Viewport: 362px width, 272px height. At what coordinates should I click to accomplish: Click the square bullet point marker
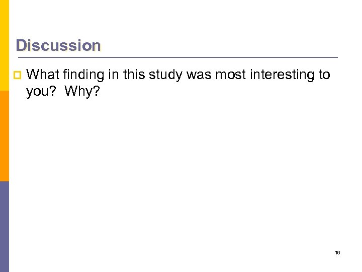coord(17,76)
